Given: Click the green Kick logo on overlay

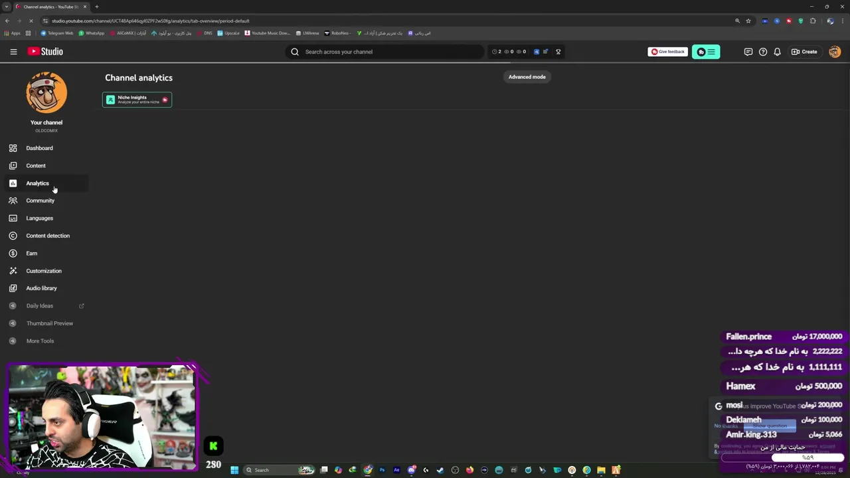Looking at the screenshot, I should pyautogui.click(x=213, y=446).
